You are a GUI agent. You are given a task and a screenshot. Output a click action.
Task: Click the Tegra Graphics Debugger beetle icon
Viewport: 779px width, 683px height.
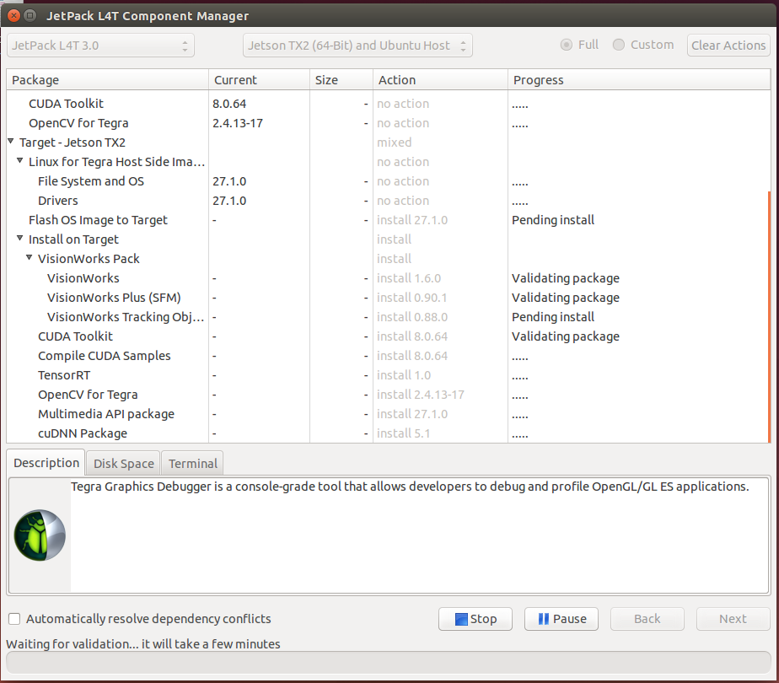point(40,535)
